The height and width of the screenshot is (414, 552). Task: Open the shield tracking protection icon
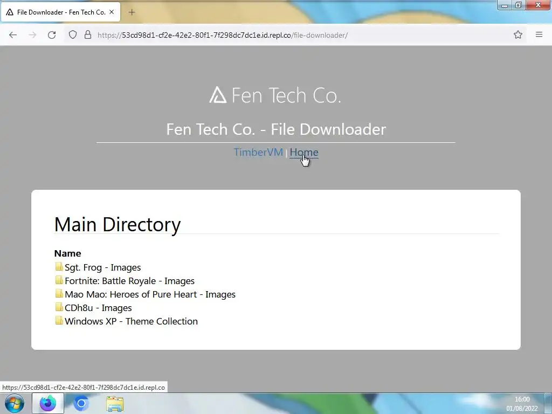[73, 35]
